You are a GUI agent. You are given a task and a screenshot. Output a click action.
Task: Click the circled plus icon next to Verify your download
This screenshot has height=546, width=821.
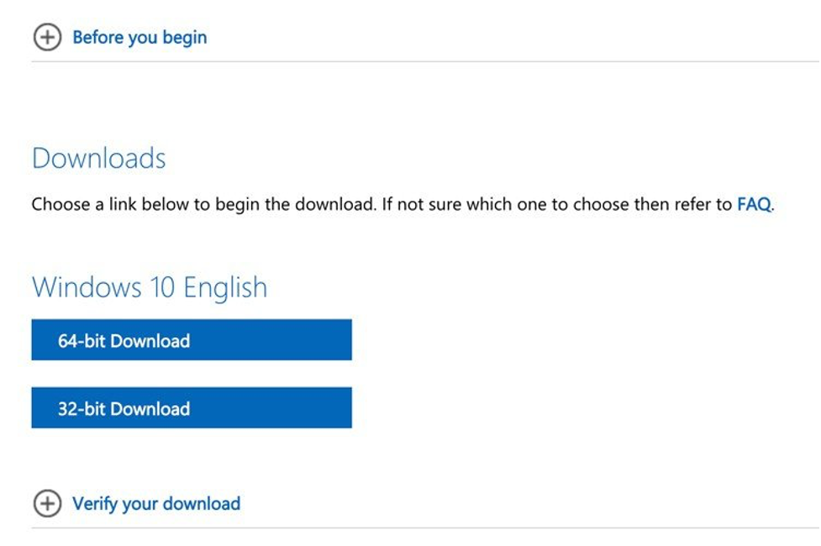click(x=47, y=504)
